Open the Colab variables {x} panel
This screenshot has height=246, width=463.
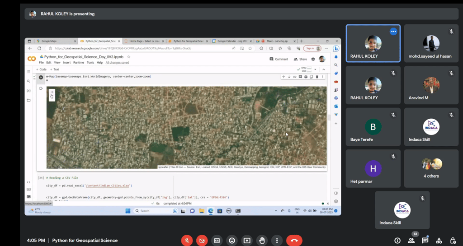tap(28, 91)
